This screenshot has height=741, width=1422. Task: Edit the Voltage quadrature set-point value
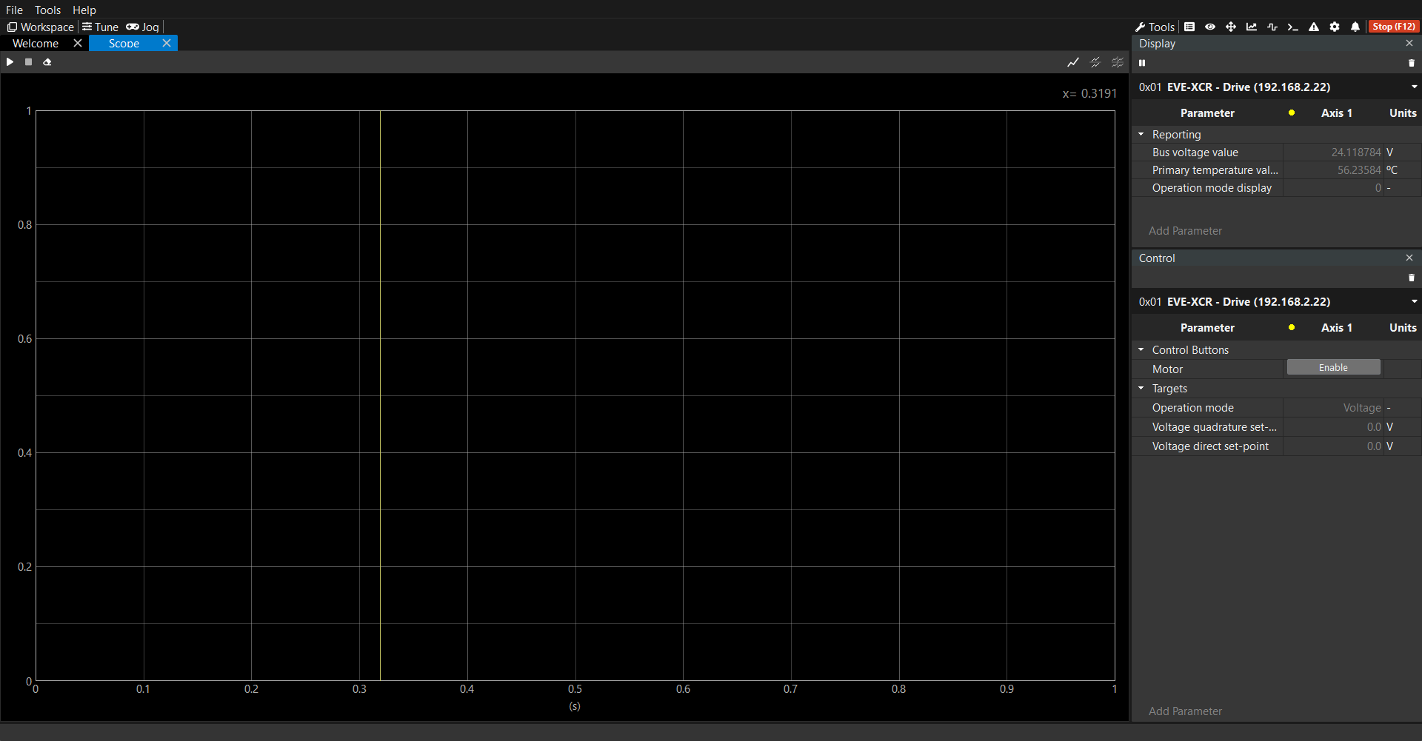click(1333, 427)
